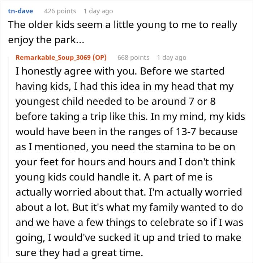
Task: Click the 426 points score
Action: click(60, 11)
